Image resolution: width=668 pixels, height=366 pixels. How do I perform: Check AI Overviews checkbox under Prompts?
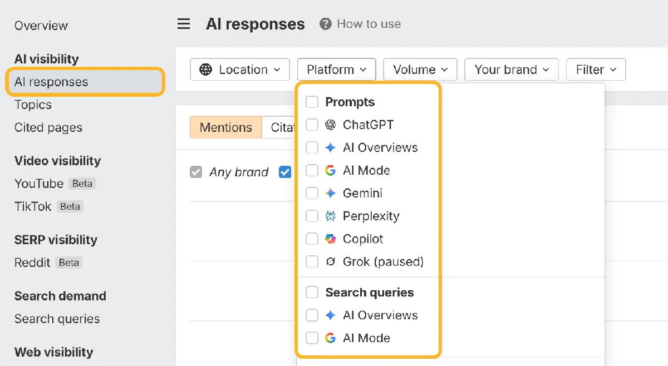pyautogui.click(x=312, y=147)
